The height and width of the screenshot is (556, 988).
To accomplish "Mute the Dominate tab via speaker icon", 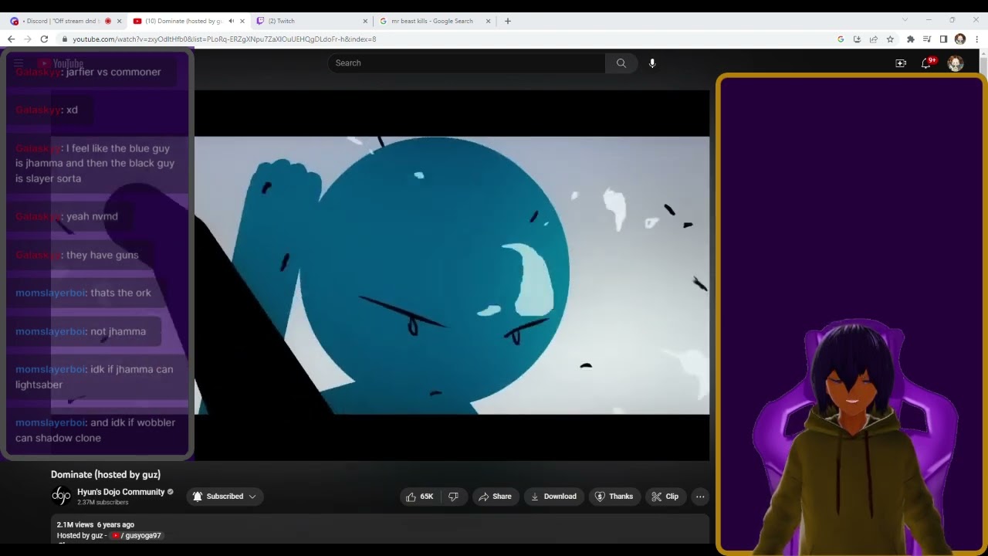I will pos(231,21).
